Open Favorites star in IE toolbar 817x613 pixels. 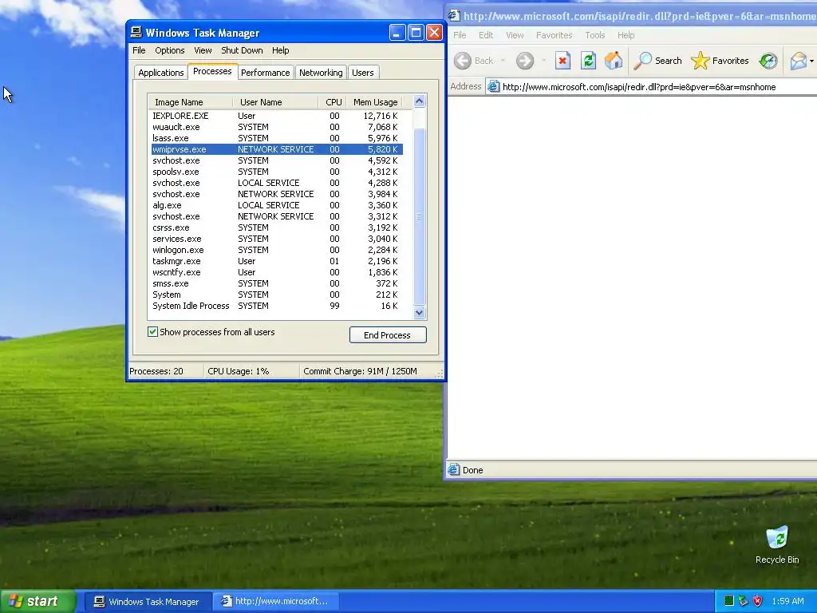701,61
